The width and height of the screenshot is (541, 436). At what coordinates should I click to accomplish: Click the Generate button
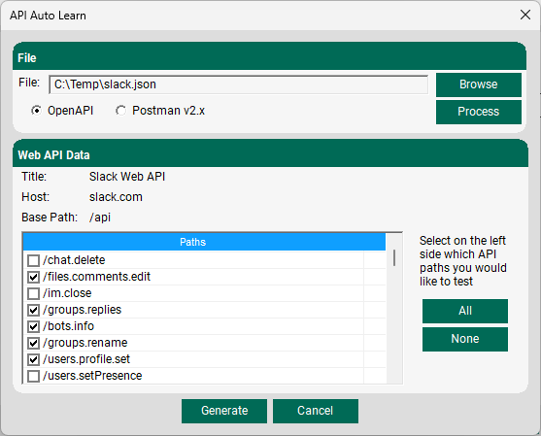224,411
